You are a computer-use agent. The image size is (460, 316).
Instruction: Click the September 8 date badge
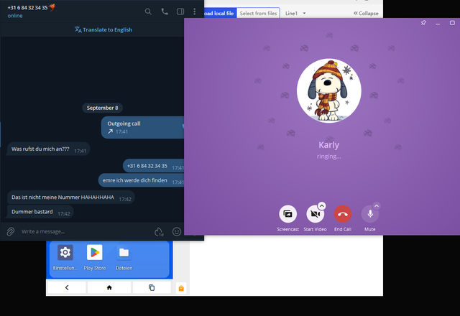pyautogui.click(x=102, y=108)
